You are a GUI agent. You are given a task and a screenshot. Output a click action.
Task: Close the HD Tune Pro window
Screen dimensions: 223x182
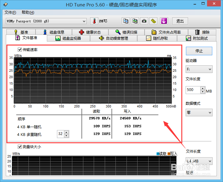coord(214,4)
